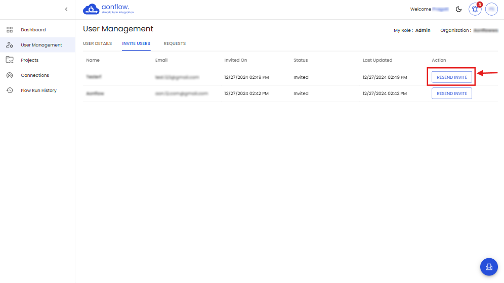Viewport: 504px width, 283px height.
Task: Click the User Management people icon
Action: coord(9,45)
